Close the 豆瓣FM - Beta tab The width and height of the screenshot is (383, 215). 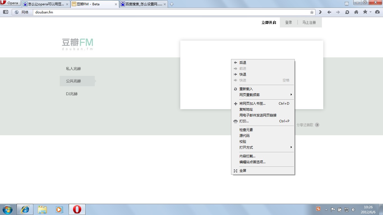(x=116, y=4)
